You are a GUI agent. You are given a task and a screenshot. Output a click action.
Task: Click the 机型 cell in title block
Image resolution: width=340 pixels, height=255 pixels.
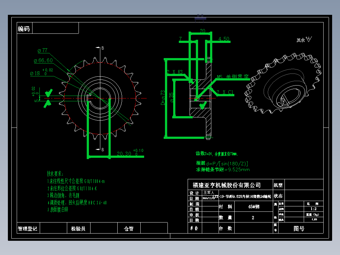click(x=278, y=185)
